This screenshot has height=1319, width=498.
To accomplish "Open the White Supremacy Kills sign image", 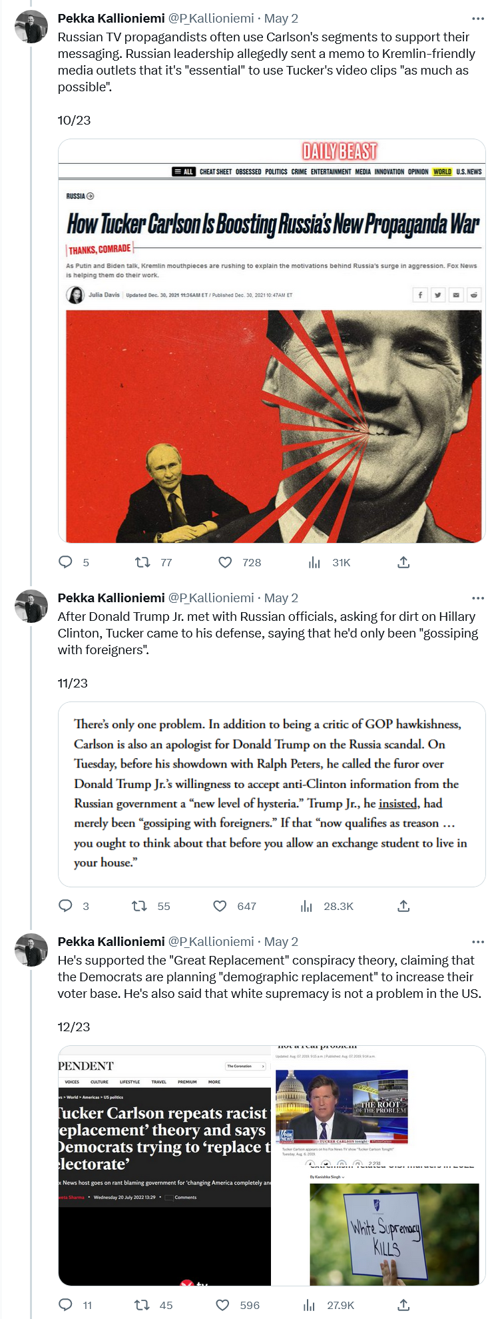I will 394,1234.
